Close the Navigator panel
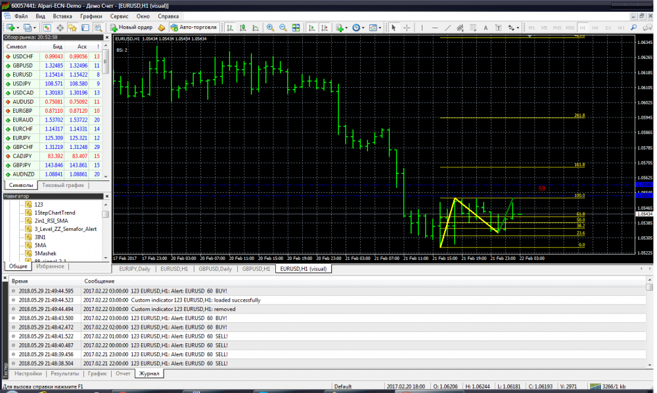The width and height of the screenshot is (657, 393). tap(107, 196)
